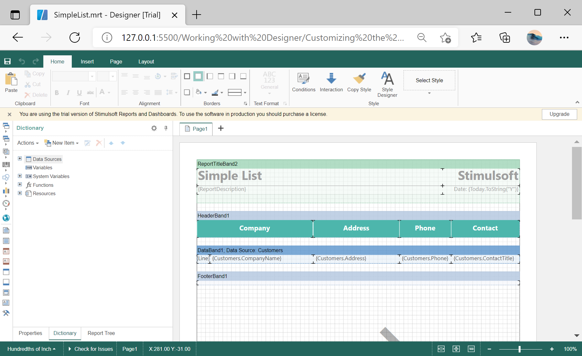Click the Page1 status bar entry
The height and width of the screenshot is (356, 582).
[x=130, y=349]
